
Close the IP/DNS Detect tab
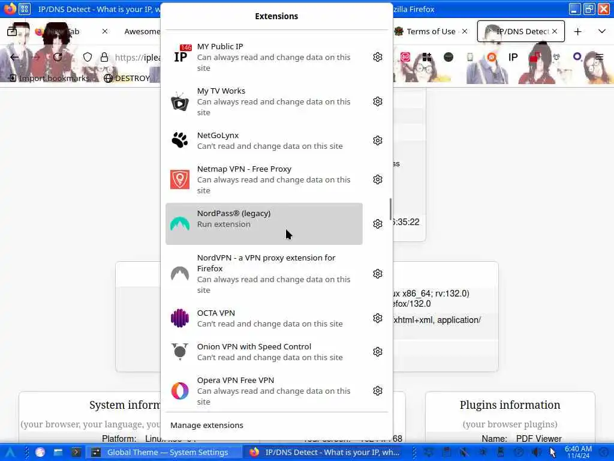click(555, 31)
